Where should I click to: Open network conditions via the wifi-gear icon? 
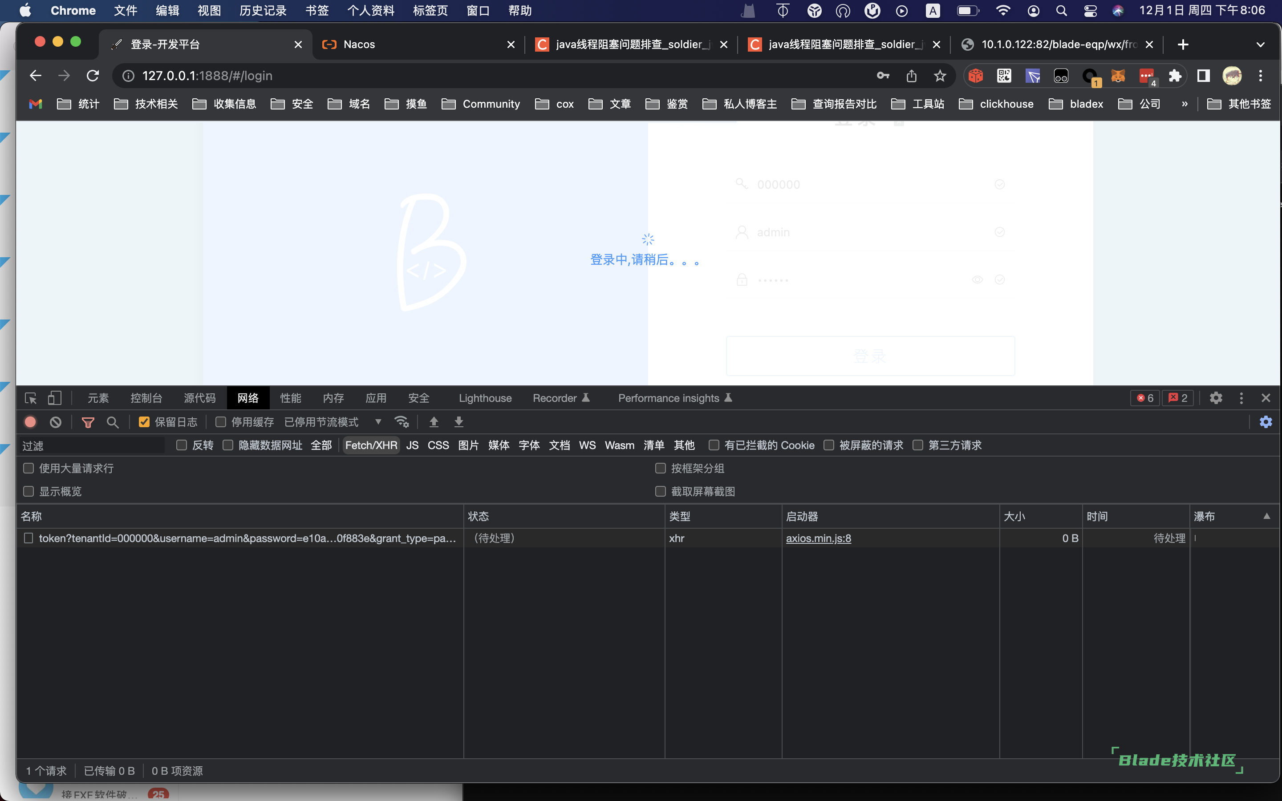coord(402,422)
